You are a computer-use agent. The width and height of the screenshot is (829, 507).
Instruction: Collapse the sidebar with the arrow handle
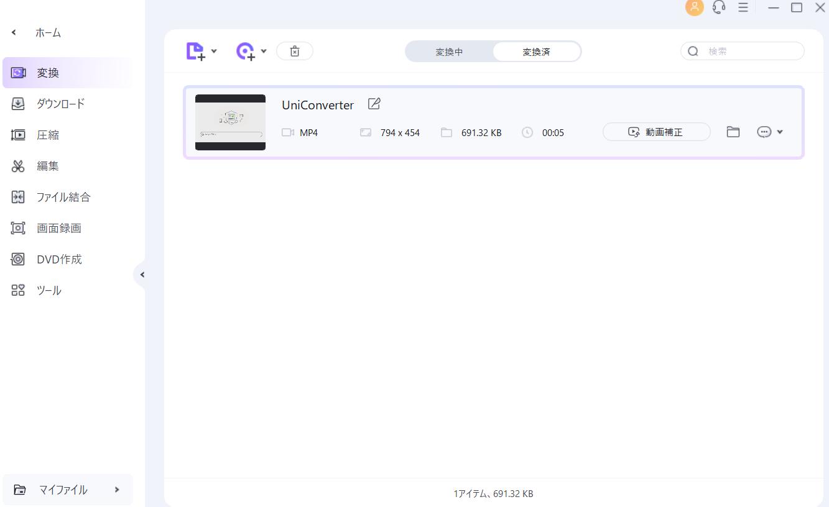pyautogui.click(x=141, y=275)
